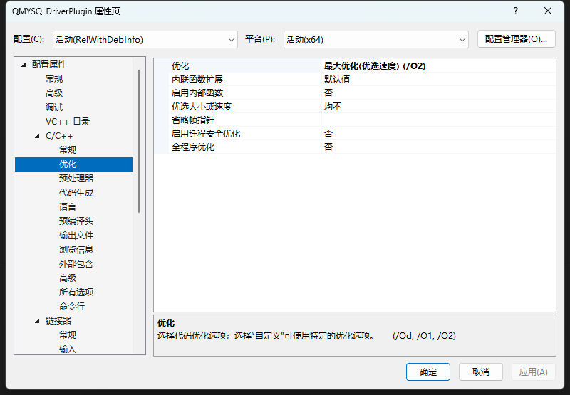This screenshot has width=570, height=395.
Task: Open the 平台(P) platform dropdown
Action: [376, 40]
